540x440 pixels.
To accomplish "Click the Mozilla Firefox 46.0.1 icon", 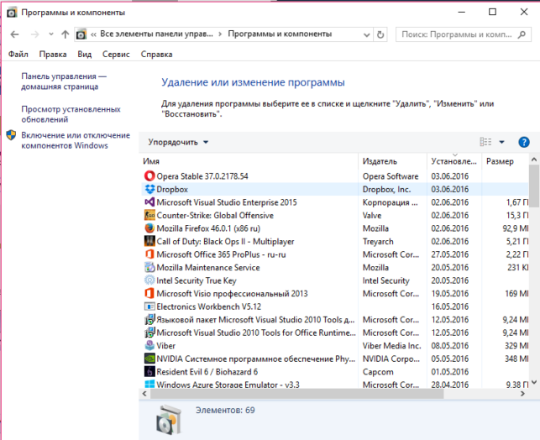I will [149, 228].
